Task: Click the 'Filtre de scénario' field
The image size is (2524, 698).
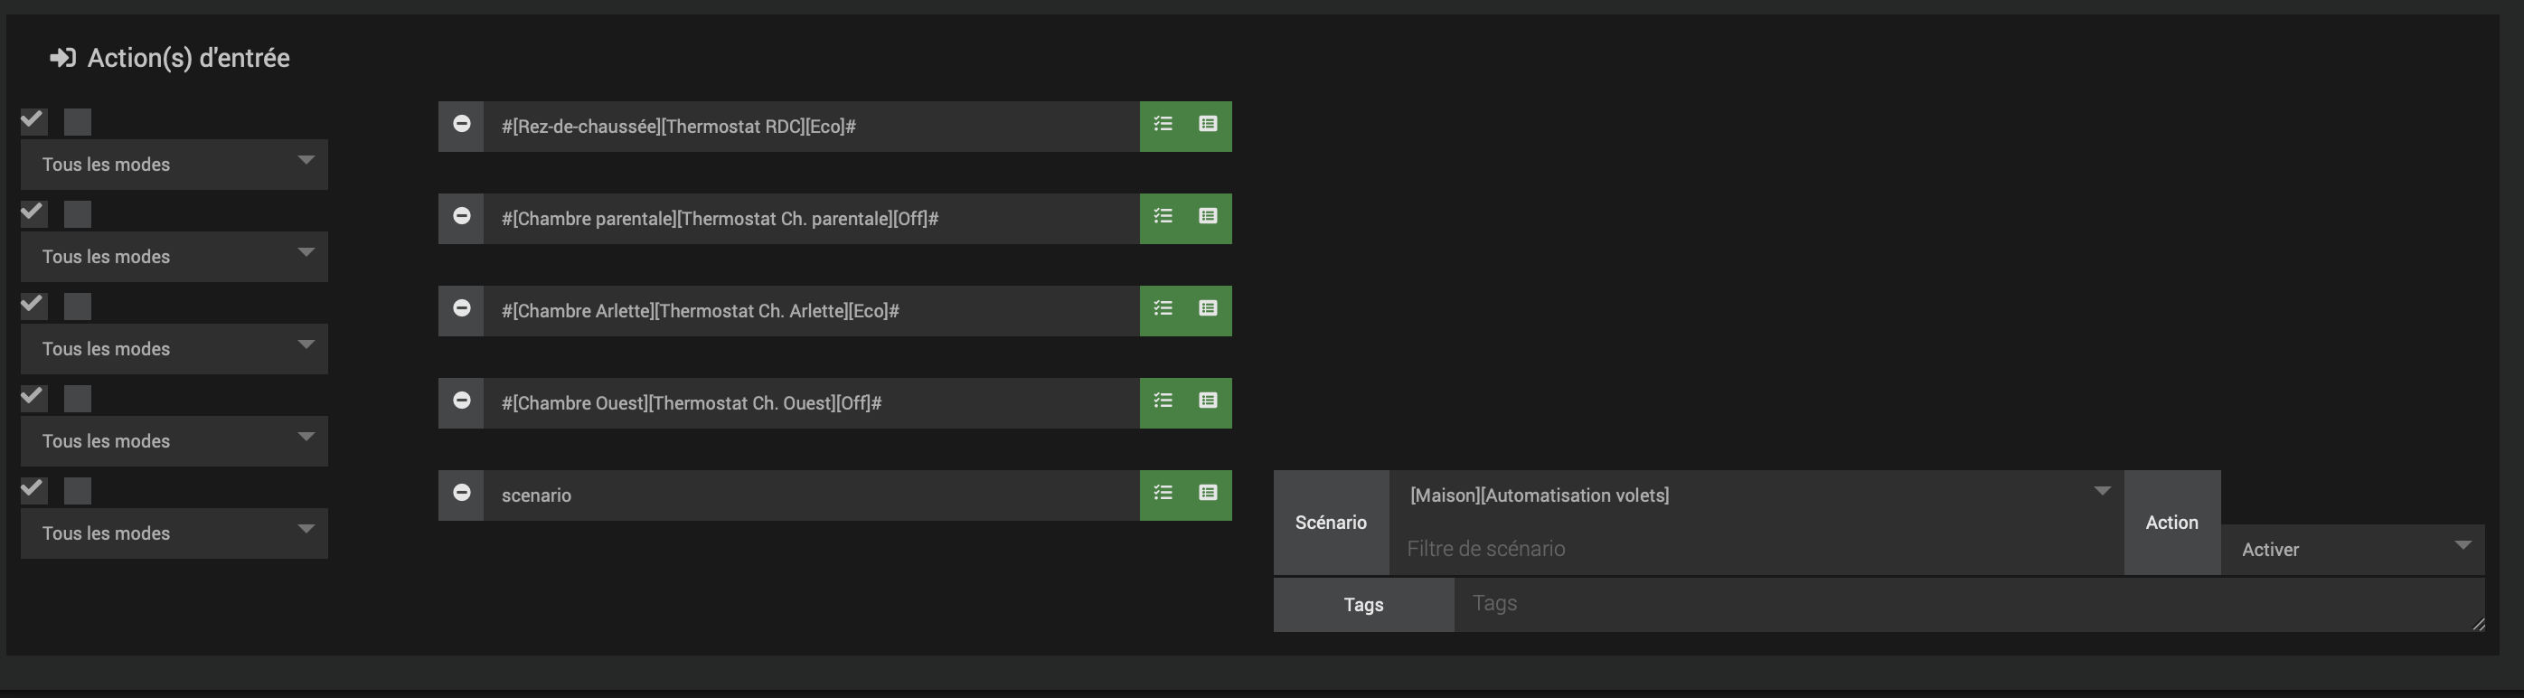Action: pos(1756,549)
